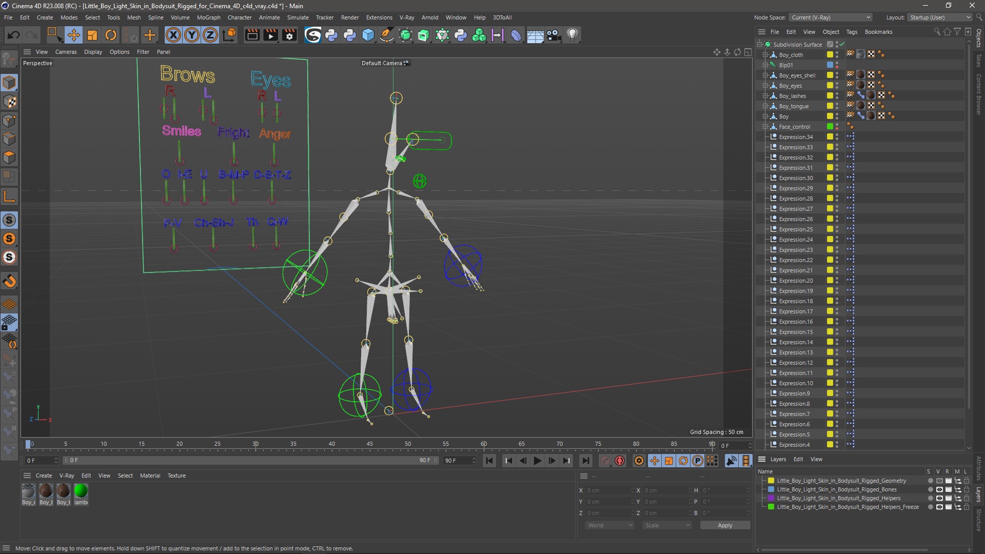Image resolution: width=985 pixels, height=554 pixels.
Task: Toggle Y axis lock
Action: point(192,35)
